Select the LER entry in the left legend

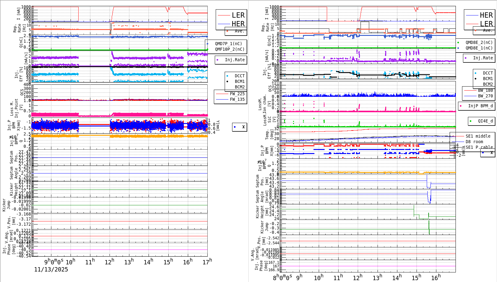point(238,15)
